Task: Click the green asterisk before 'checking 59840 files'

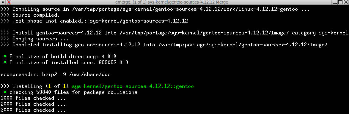Action: coord(5,92)
